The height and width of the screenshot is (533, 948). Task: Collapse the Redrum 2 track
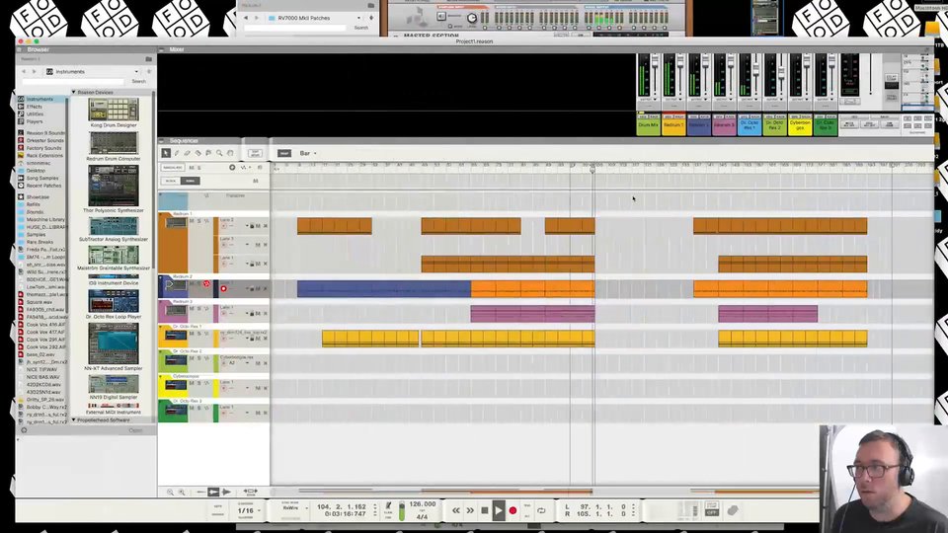point(161,276)
